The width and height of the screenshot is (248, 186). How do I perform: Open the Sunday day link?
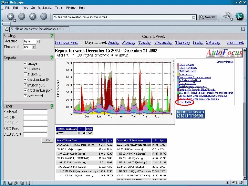[x=114, y=42]
